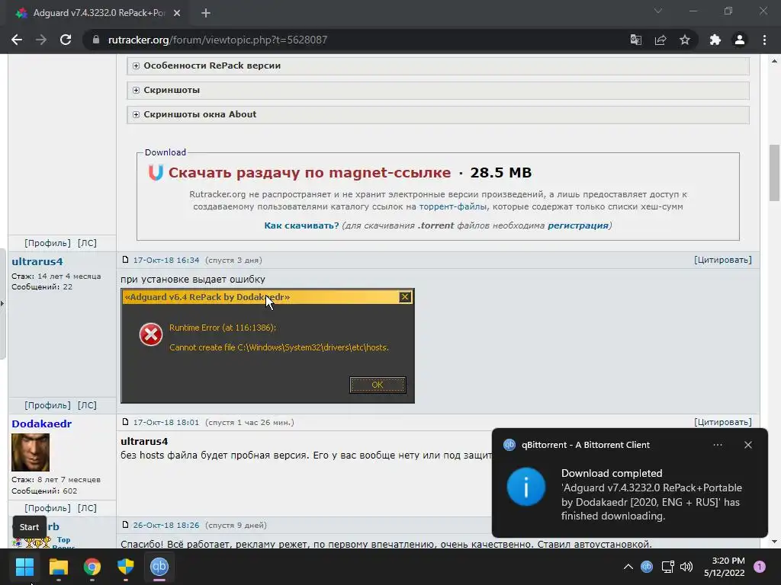Click the address bar URL
Image resolution: width=781 pixels, height=585 pixels.
click(x=217, y=40)
